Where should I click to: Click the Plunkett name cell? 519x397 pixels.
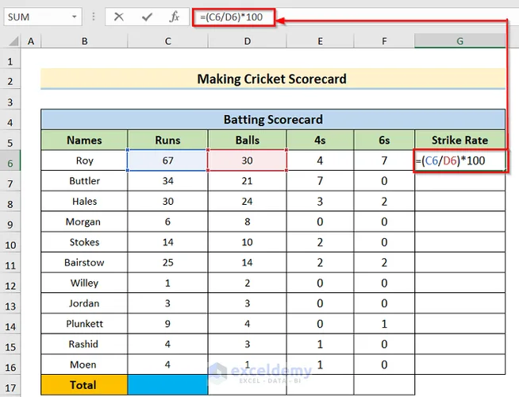coord(84,324)
